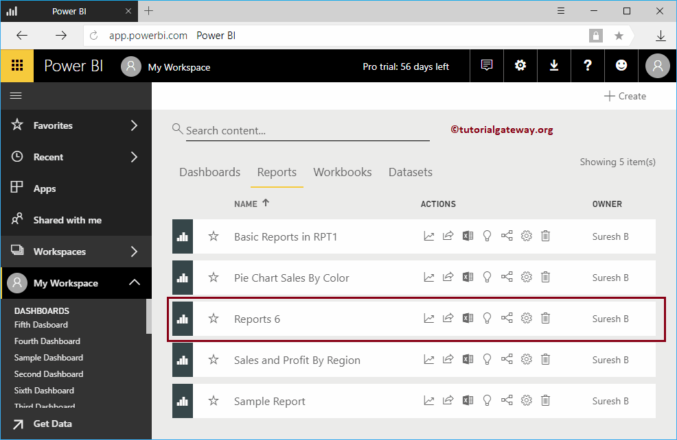
Task: Bookmark page with browser star icon
Action: point(619,36)
